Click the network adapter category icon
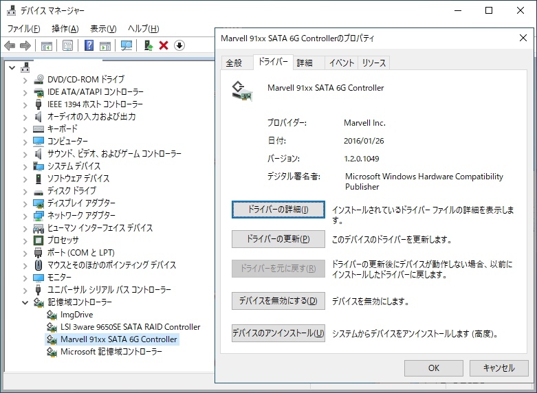Image resolution: width=537 pixels, height=393 pixels. click(x=39, y=216)
